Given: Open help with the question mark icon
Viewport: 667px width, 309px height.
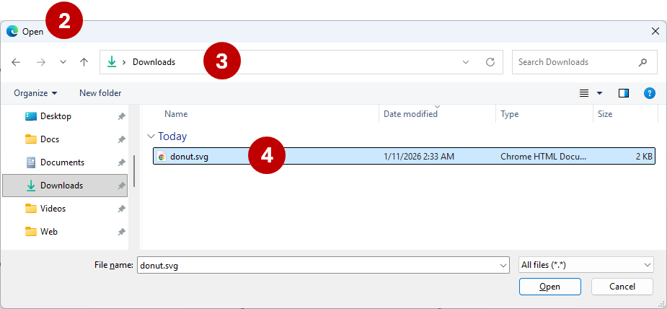Looking at the screenshot, I should pos(650,93).
